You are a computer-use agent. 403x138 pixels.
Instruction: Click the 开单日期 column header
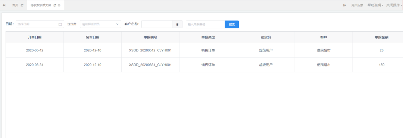coord(35,37)
